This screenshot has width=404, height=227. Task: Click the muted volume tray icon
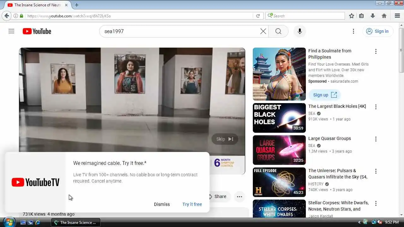pos(380,222)
